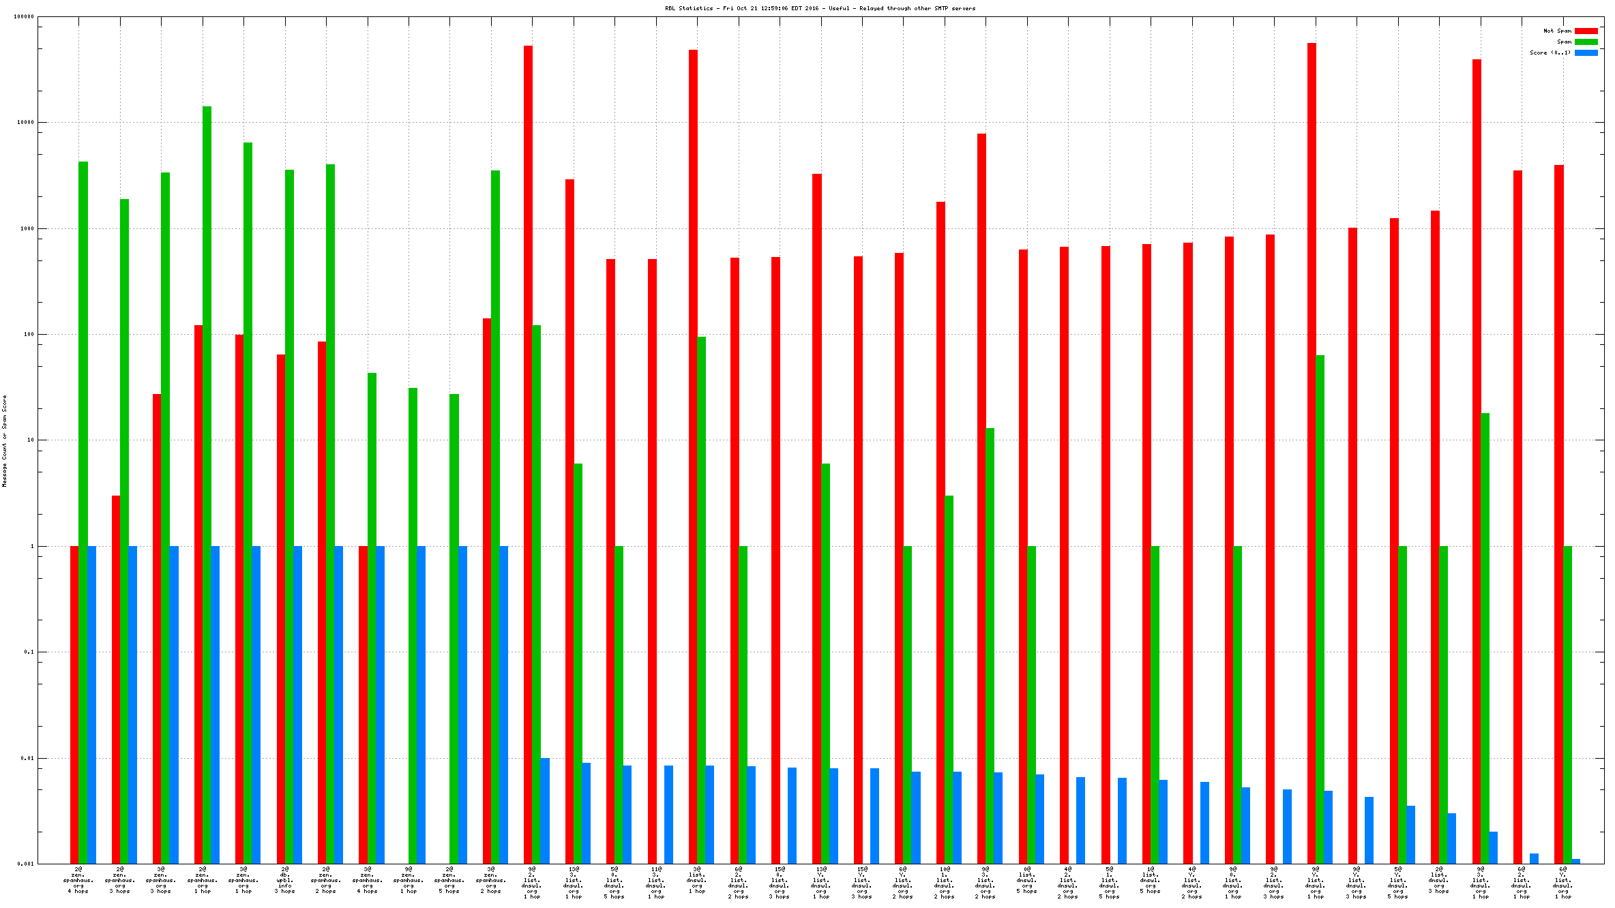Click the "Not Spam" legend label

(1557, 31)
